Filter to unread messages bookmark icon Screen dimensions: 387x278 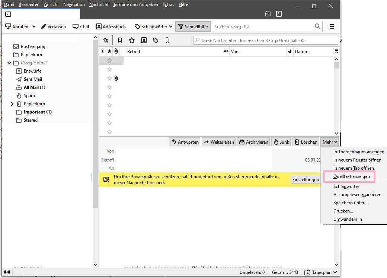tap(120, 40)
